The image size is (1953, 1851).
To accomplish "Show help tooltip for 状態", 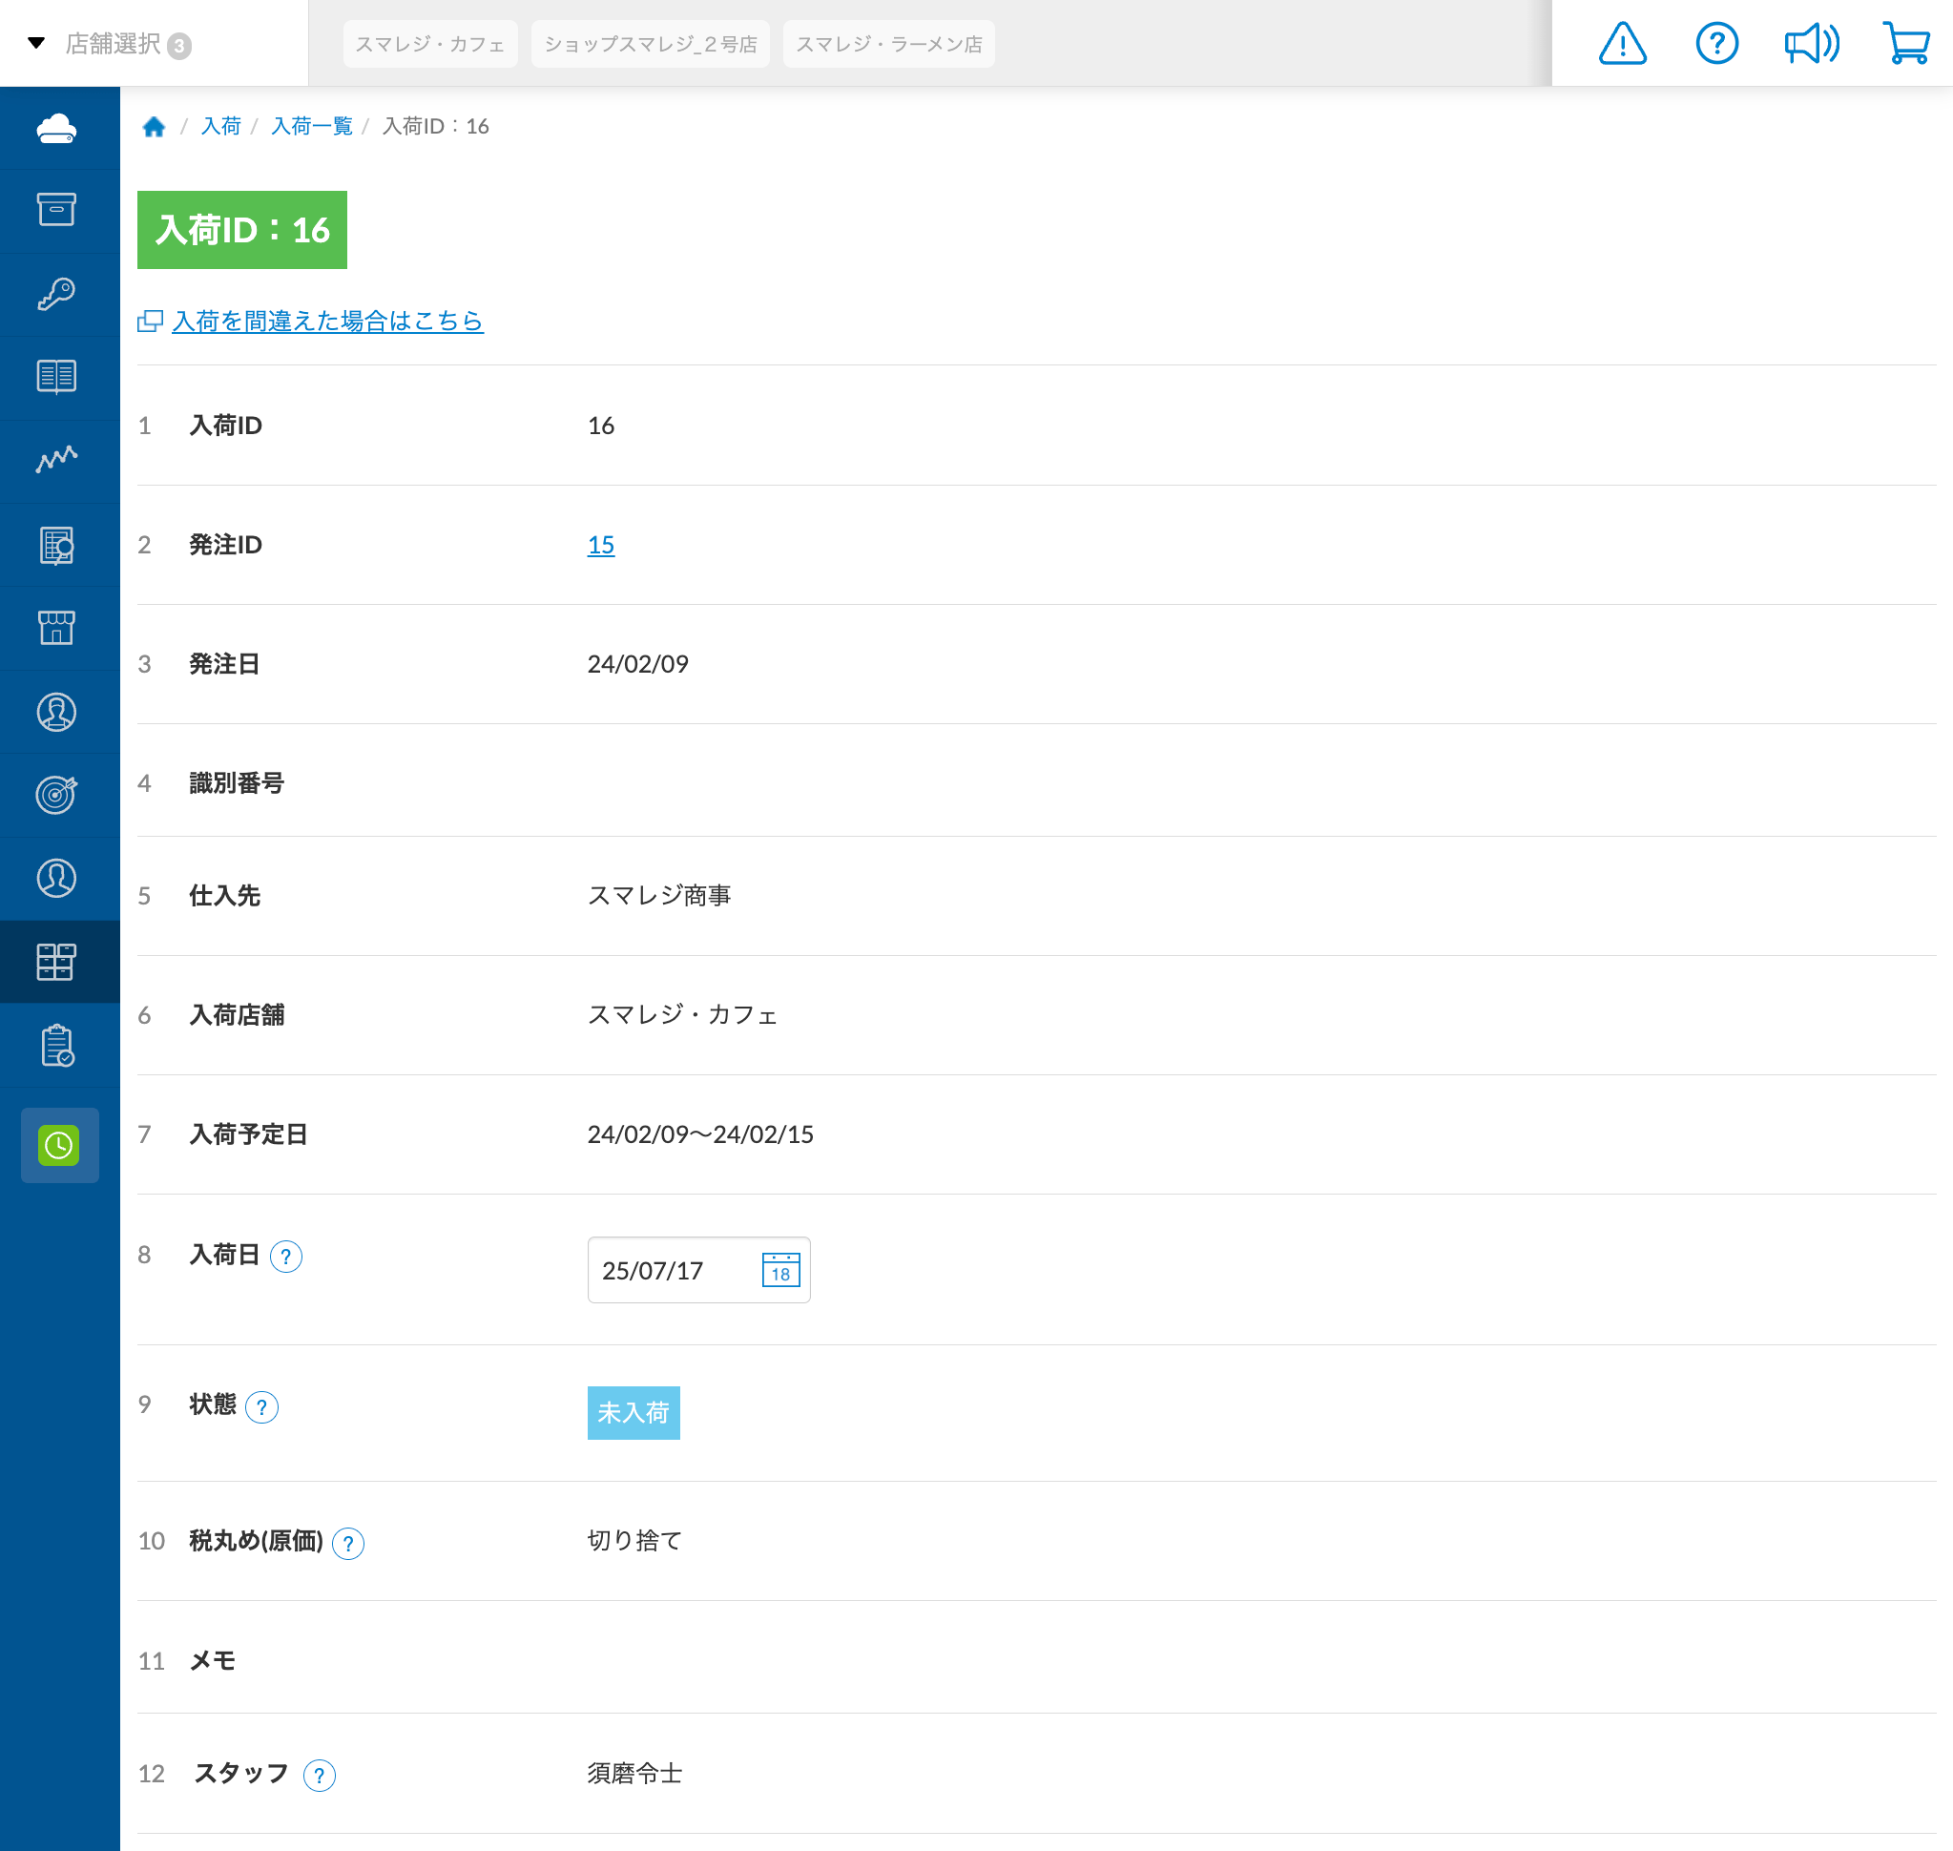I will click(x=261, y=1407).
